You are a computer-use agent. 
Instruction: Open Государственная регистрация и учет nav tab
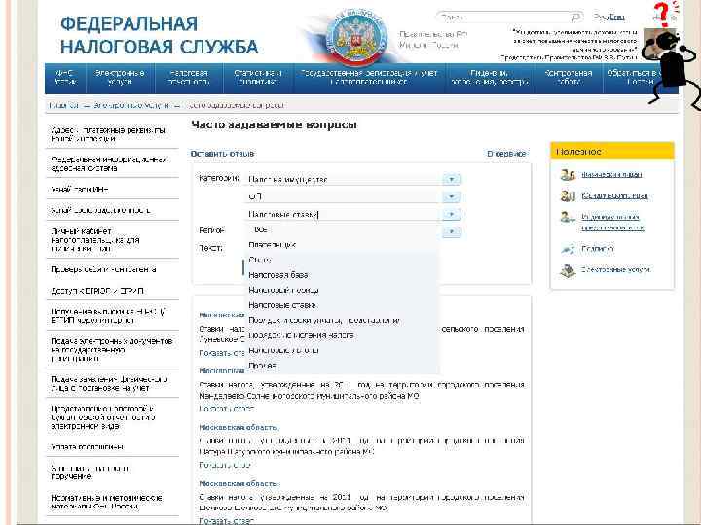click(369, 77)
